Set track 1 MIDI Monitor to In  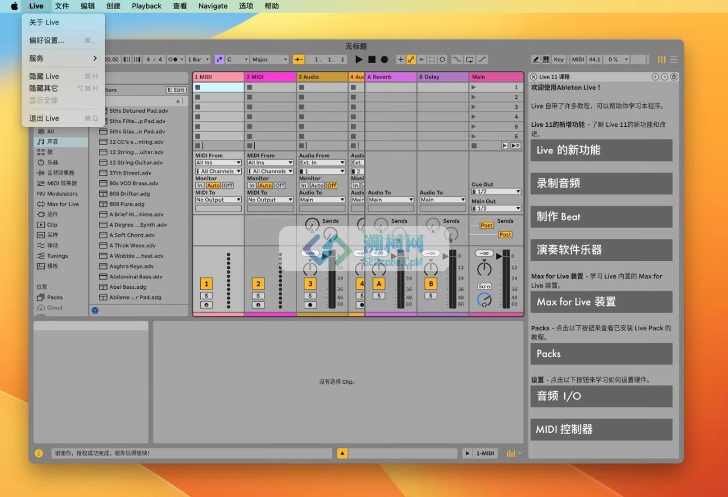pyautogui.click(x=200, y=185)
